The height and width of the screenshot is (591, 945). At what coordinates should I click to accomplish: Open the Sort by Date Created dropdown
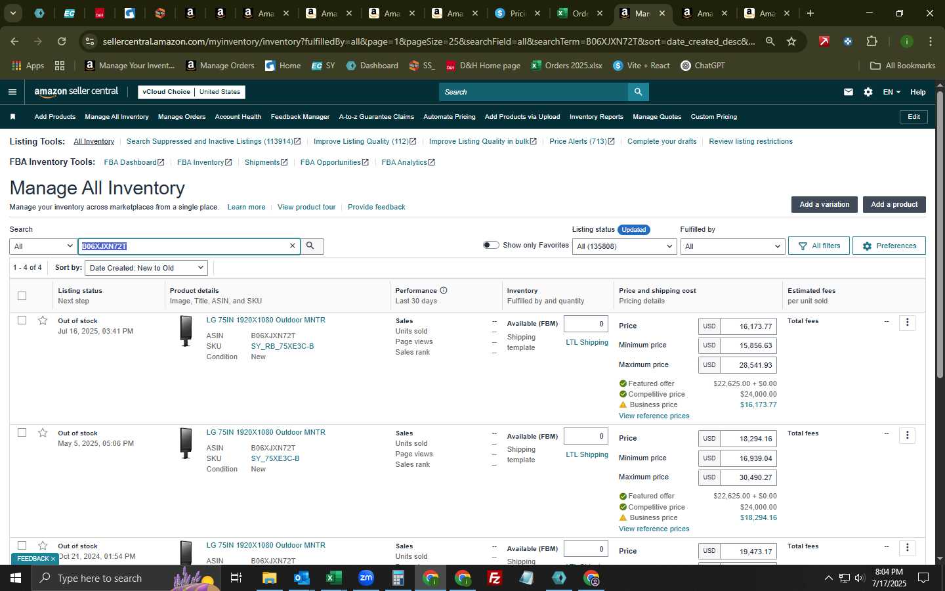146,268
